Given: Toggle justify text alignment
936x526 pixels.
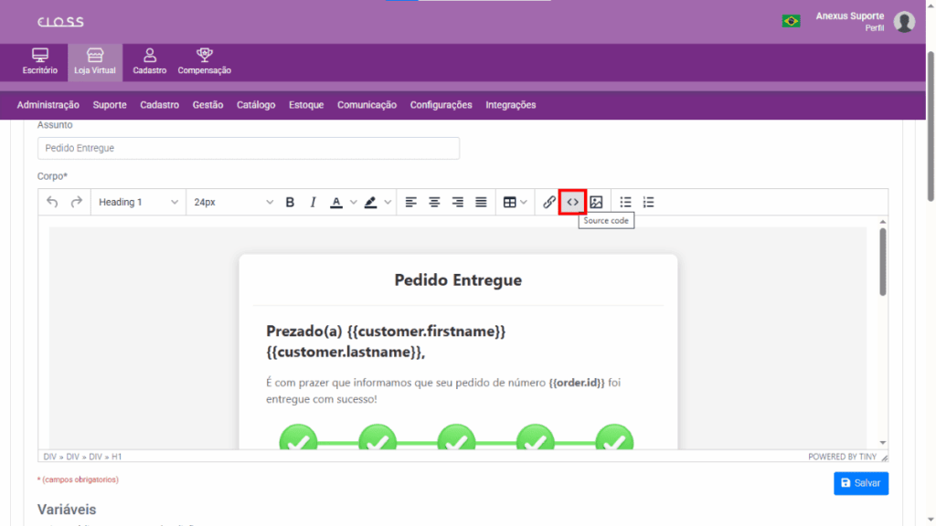Looking at the screenshot, I should click(481, 202).
